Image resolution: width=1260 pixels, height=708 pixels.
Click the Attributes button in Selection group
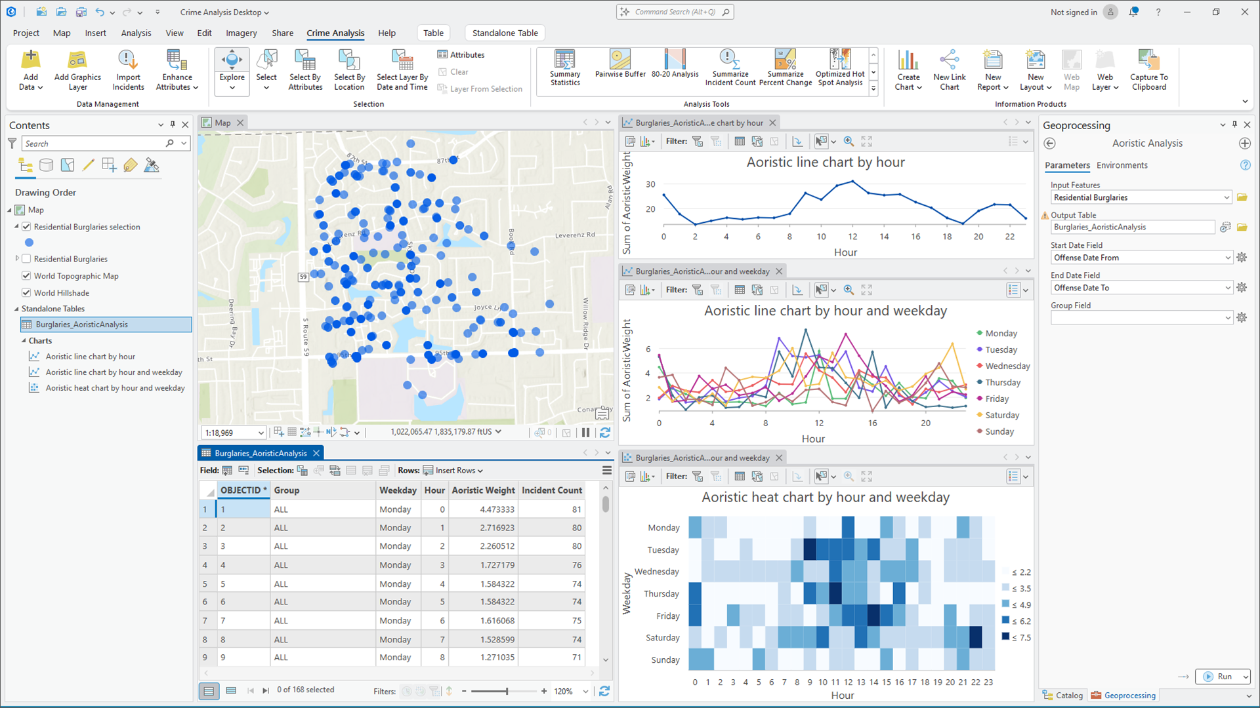461,54
